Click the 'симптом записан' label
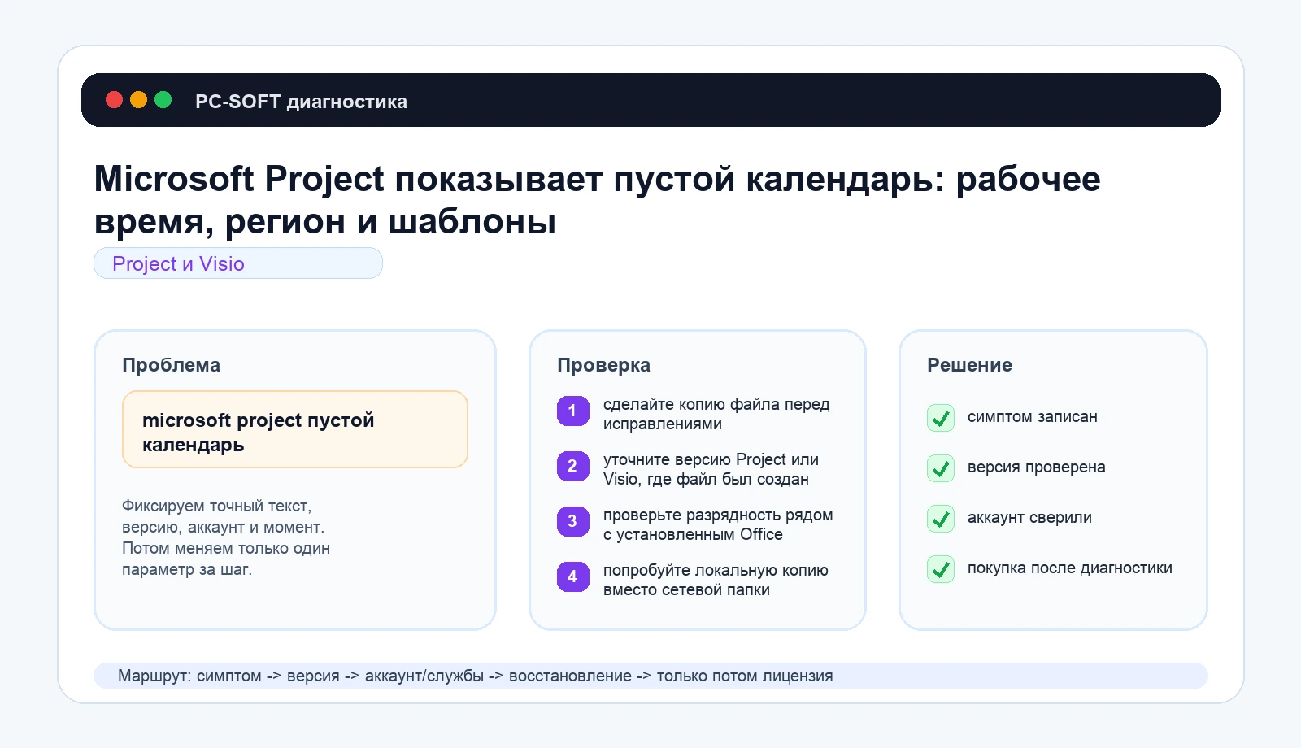This screenshot has height=748, width=1301. click(x=1033, y=417)
